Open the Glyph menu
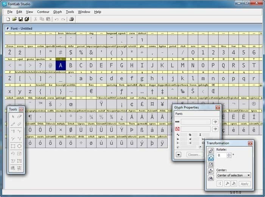 coord(57,12)
